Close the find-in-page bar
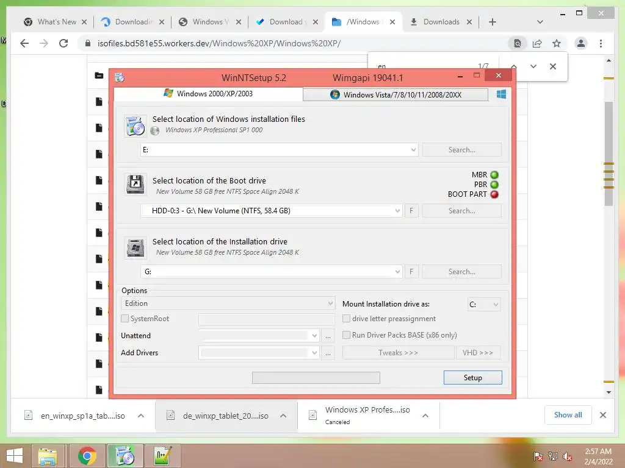 (x=553, y=66)
